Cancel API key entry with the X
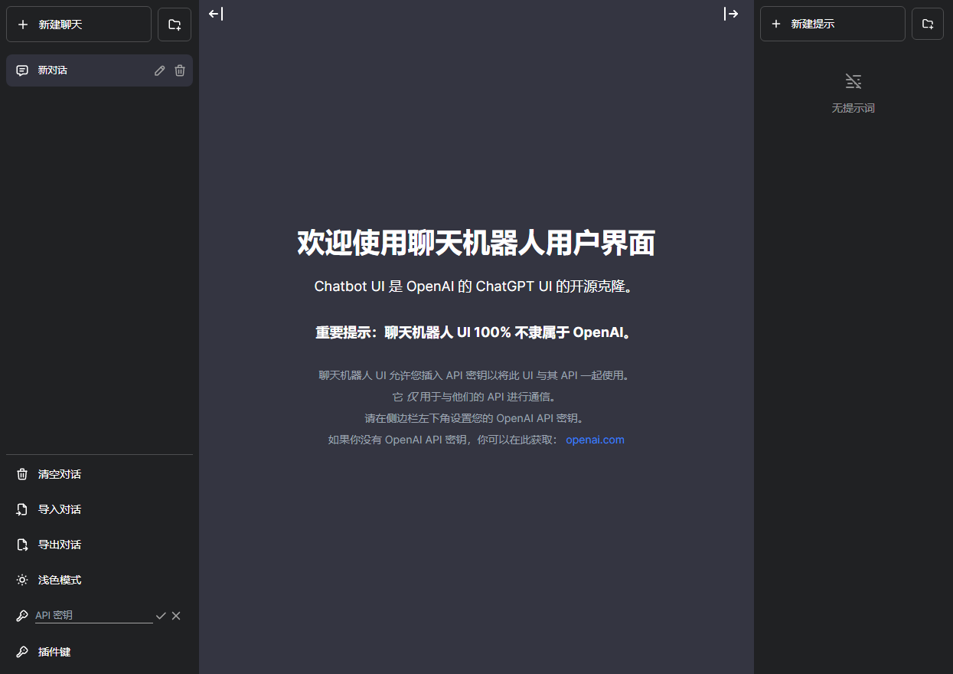Screen dimensions: 953x674 point(176,615)
